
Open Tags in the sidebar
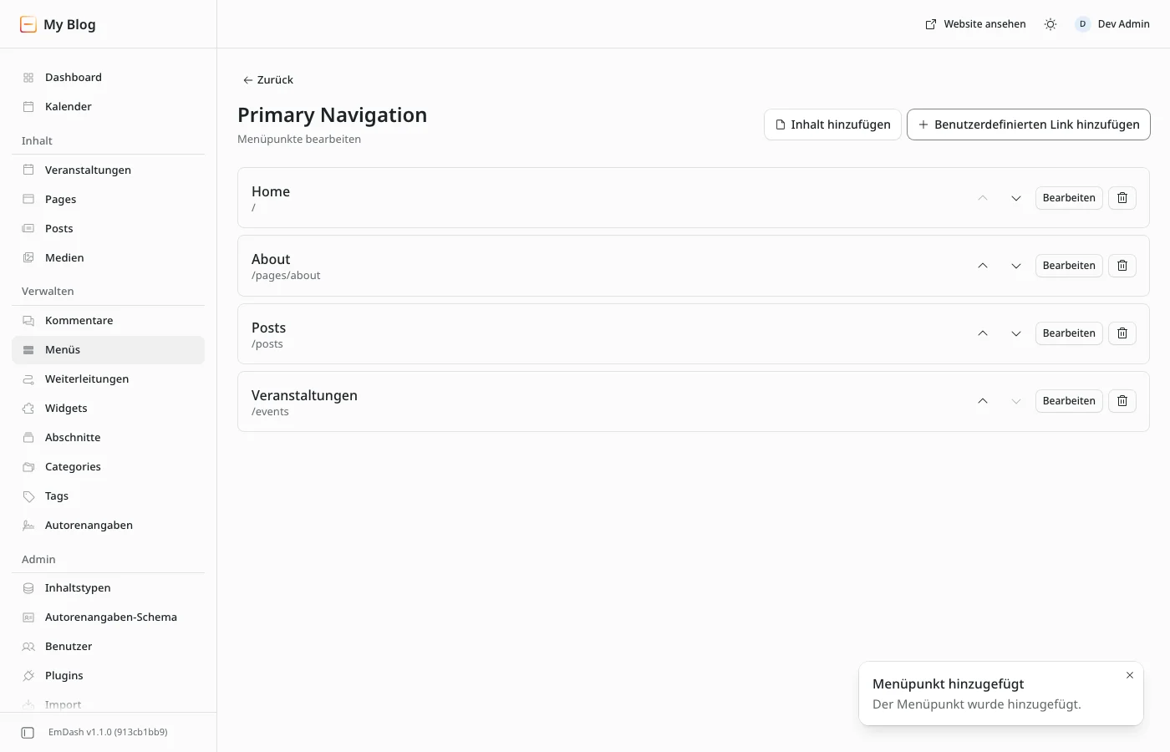click(109, 496)
